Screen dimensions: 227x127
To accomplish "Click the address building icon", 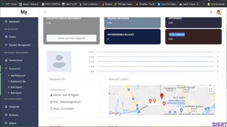I will (51, 95).
